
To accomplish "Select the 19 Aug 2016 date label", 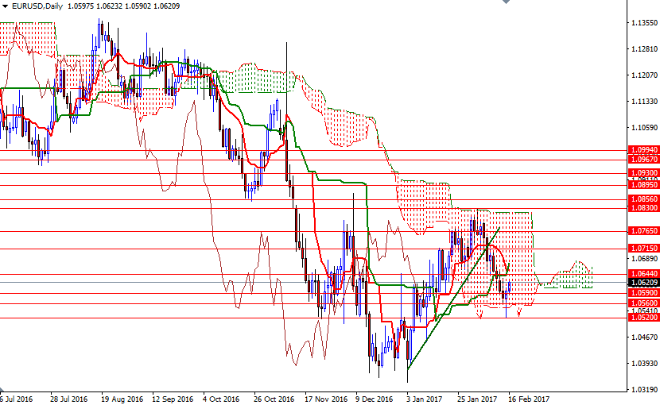I will 122,399.
